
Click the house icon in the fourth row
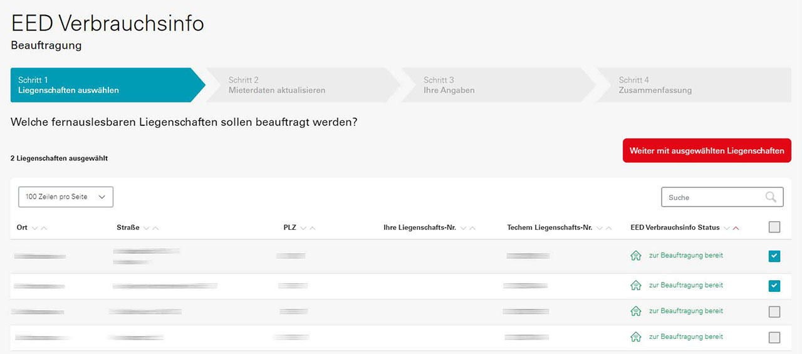636,337
